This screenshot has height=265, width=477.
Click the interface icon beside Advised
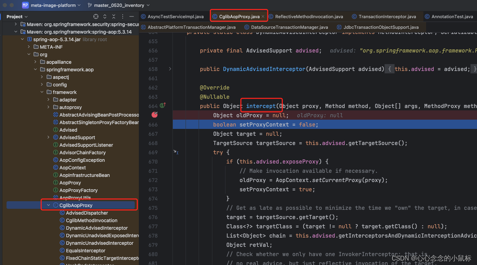click(56, 130)
